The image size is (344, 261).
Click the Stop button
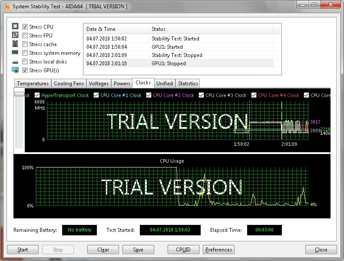pos(58,250)
